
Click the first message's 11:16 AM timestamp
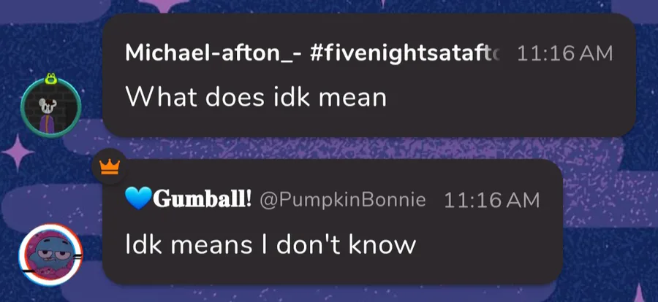coord(564,53)
